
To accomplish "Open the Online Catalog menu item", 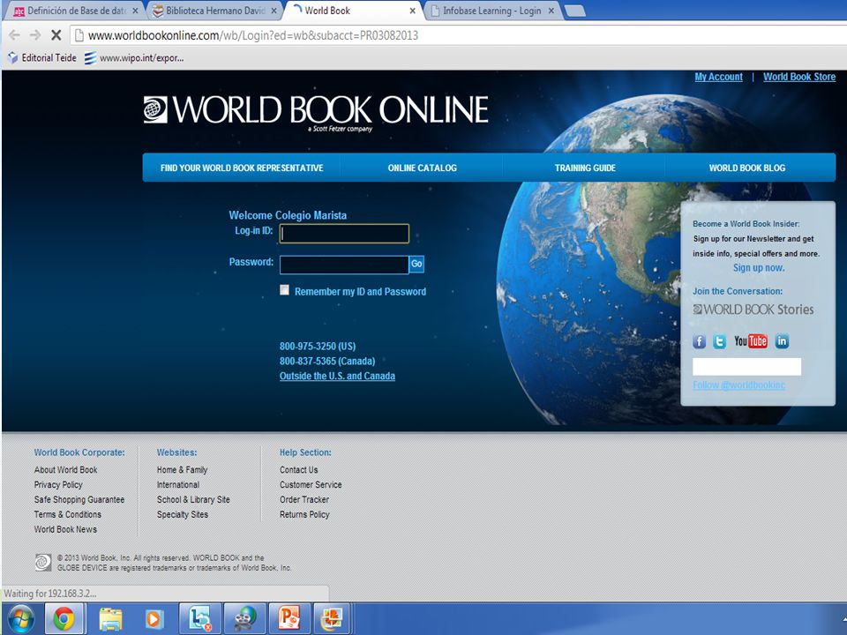I will (423, 168).
